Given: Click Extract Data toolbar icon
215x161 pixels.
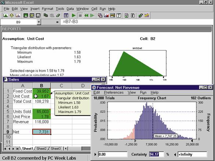Looking at the screenshot, I should coord(133,15).
